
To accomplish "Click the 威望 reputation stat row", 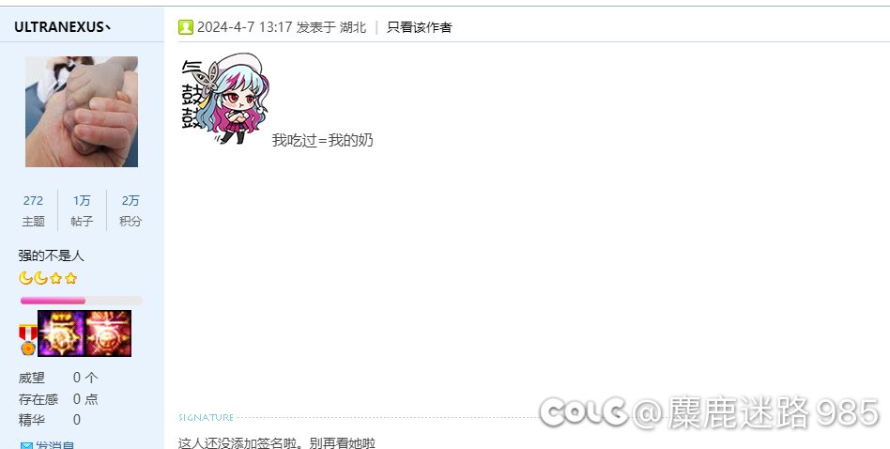I will pos(58,378).
